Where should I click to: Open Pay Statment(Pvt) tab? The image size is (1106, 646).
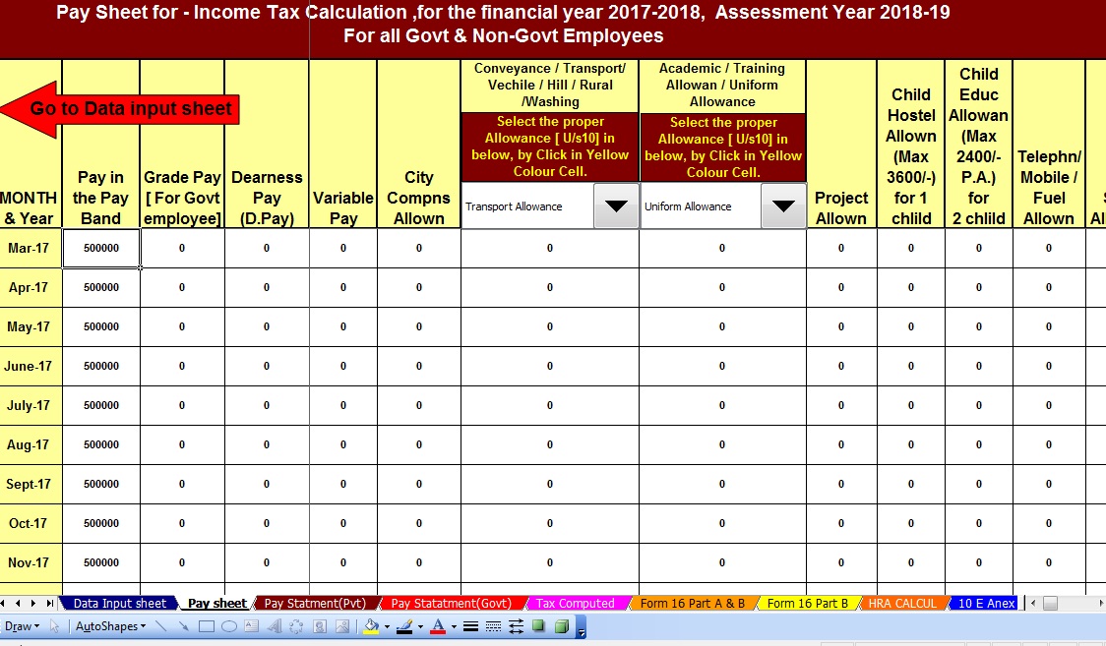(x=315, y=603)
